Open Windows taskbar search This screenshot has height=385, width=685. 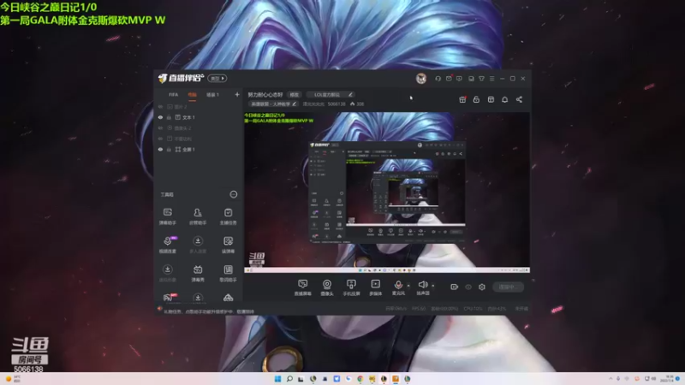pyautogui.click(x=289, y=379)
